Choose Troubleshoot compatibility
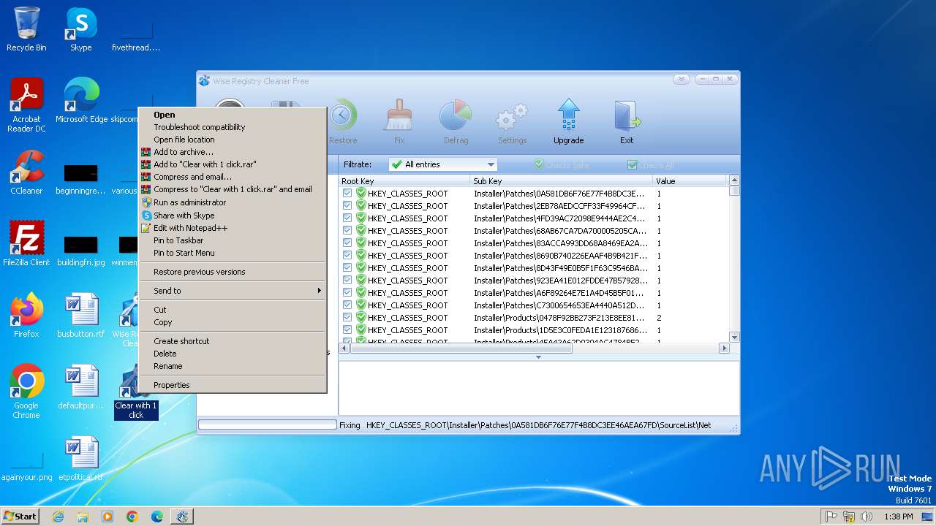 point(233,127)
